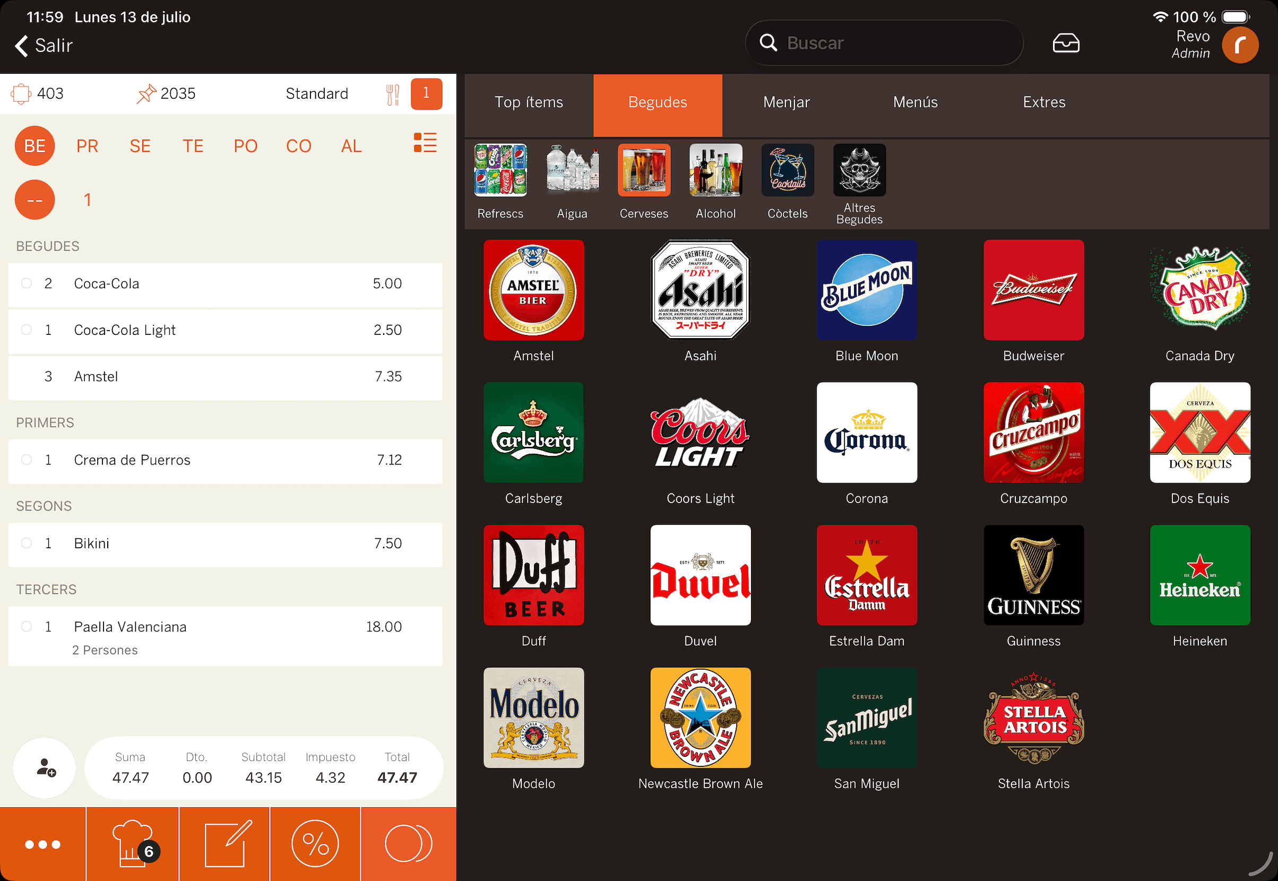Add a Carlsberg beer
This screenshot has height=881, width=1278.
coord(533,444)
